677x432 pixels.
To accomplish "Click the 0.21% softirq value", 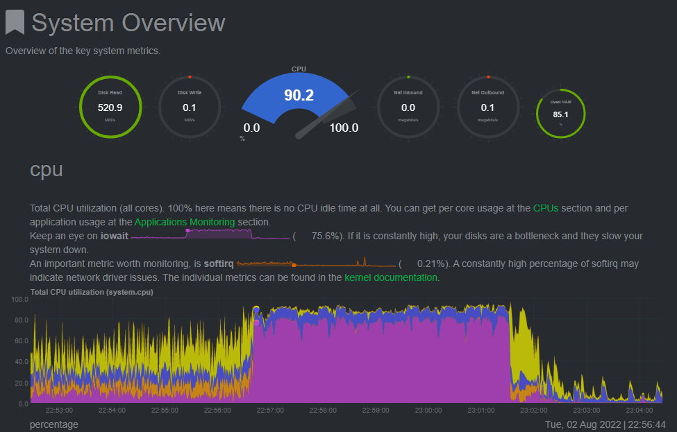I will (x=431, y=264).
